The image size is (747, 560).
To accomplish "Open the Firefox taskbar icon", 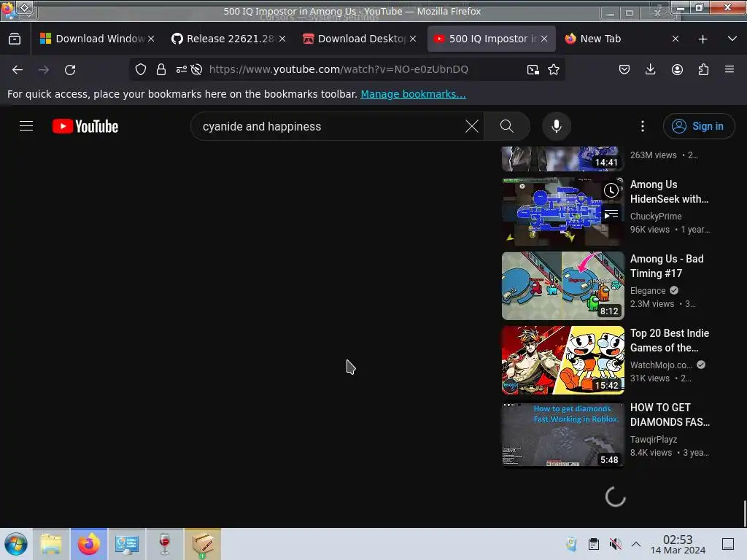I will pyautogui.click(x=89, y=544).
